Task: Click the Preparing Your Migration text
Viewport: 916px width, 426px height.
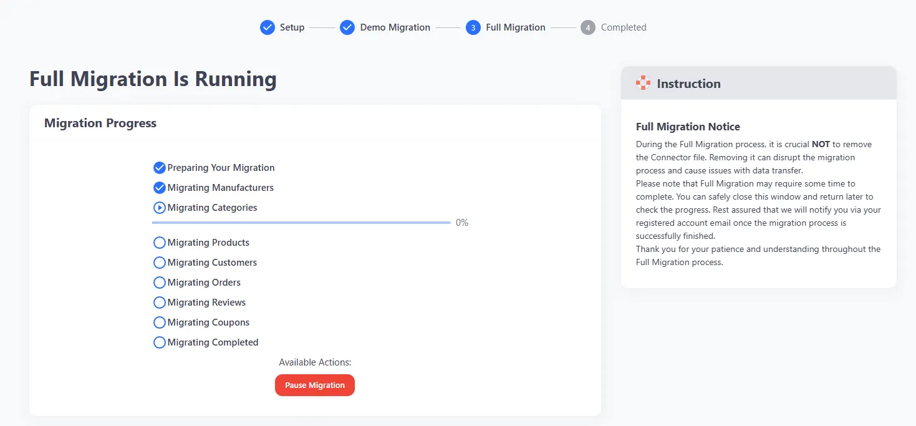Action: tap(221, 168)
